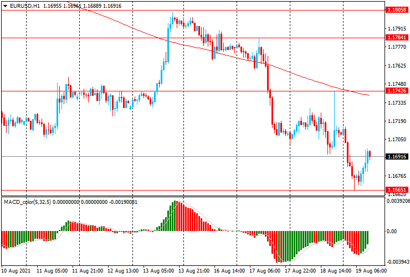The width and height of the screenshot is (410, 277).
Task: Click the 1.16651 red price label
Action: [x=397, y=190]
